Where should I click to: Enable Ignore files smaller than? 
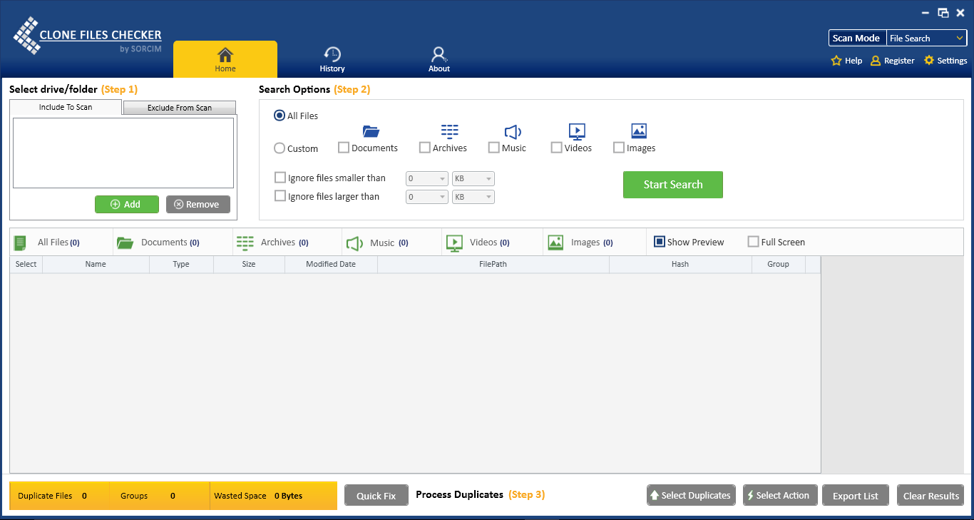[280, 178]
